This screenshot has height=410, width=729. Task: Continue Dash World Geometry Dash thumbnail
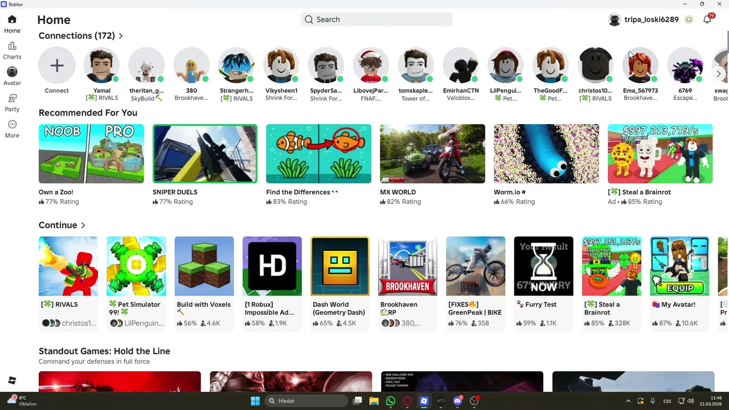pos(340,266)
